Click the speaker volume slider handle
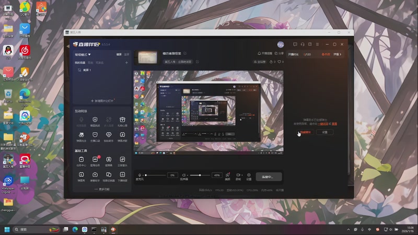Image resolution: width=418 pixels, height=235 pixels. (200, 175)
